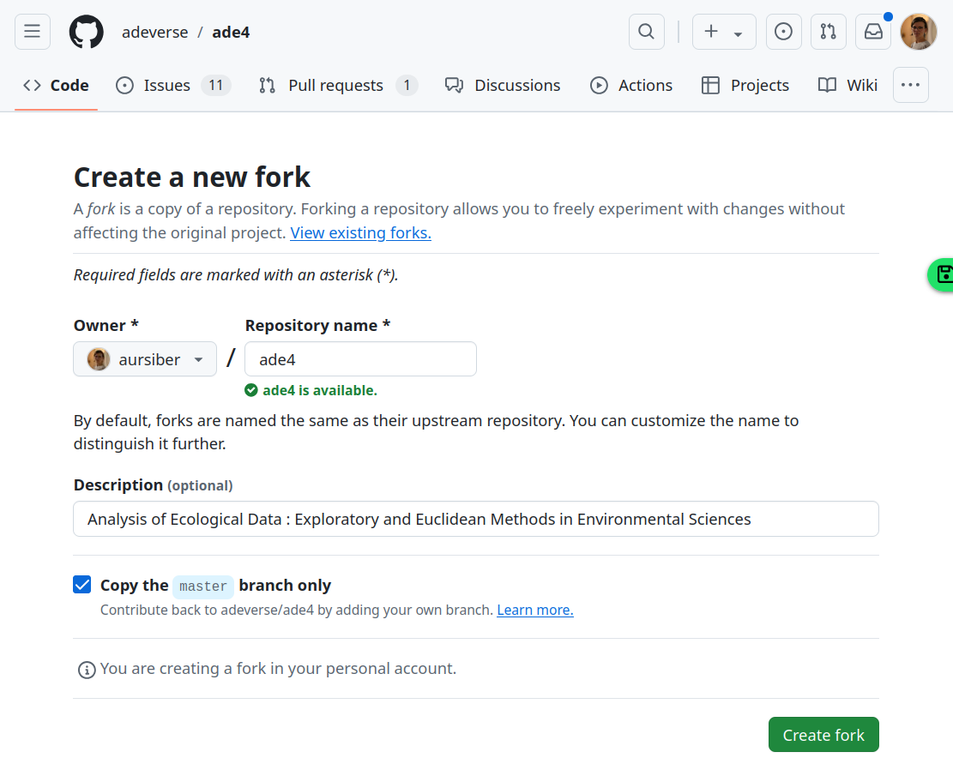Open the search magnifier button
Image resolution: width=953 pixels, height=782 pixels.
646,32
